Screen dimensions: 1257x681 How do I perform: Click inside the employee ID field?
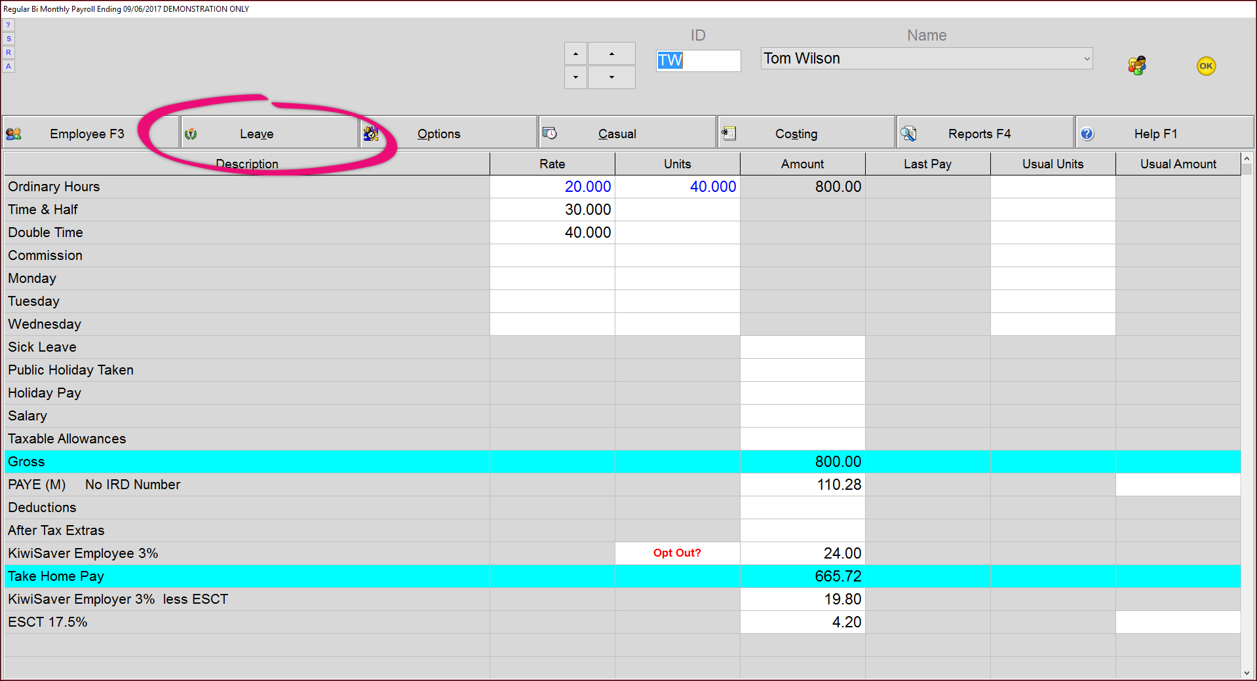coord(698,60)
